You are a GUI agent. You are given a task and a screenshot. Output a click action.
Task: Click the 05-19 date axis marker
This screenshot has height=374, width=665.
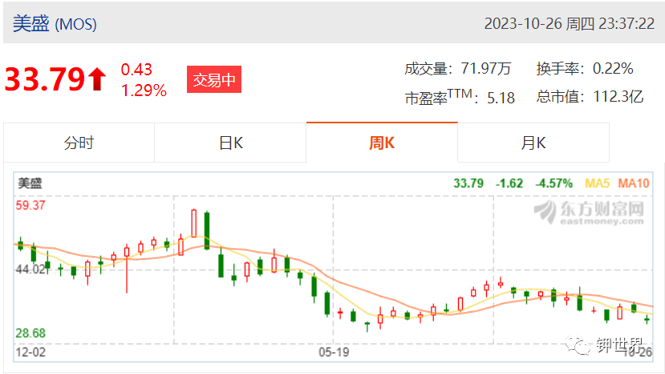[x=334, y=352]
